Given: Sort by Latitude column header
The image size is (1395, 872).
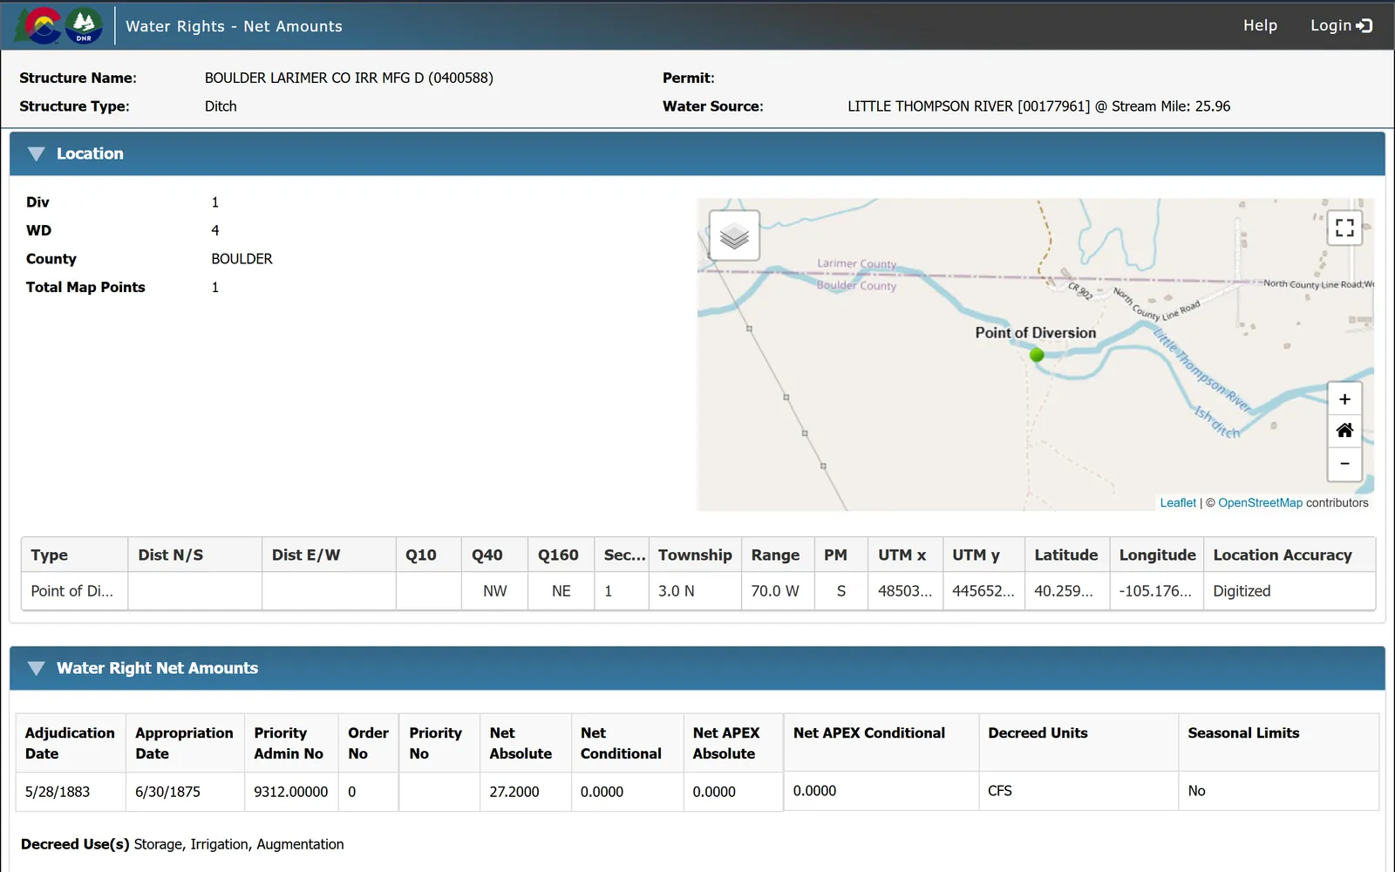Looking at the screenshot, I should pyautogui.click(x=1067, y=555).
